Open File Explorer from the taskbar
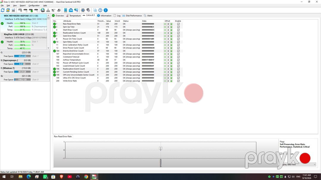Viewport: 321px width, 180px height. coord(21,177)
